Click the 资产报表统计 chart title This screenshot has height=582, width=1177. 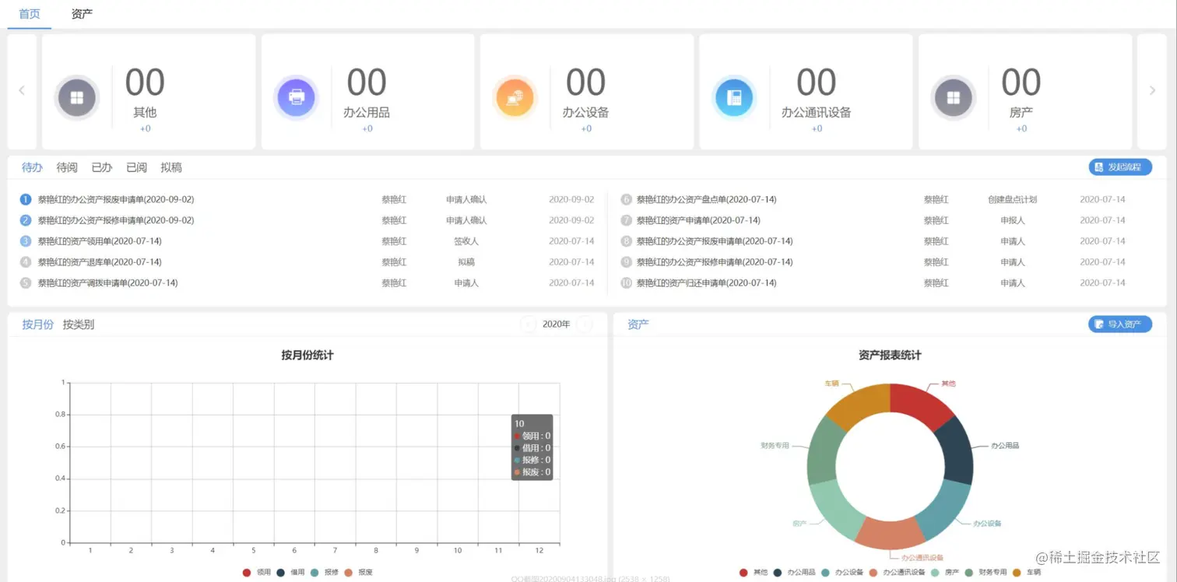(x=890, y=356)
